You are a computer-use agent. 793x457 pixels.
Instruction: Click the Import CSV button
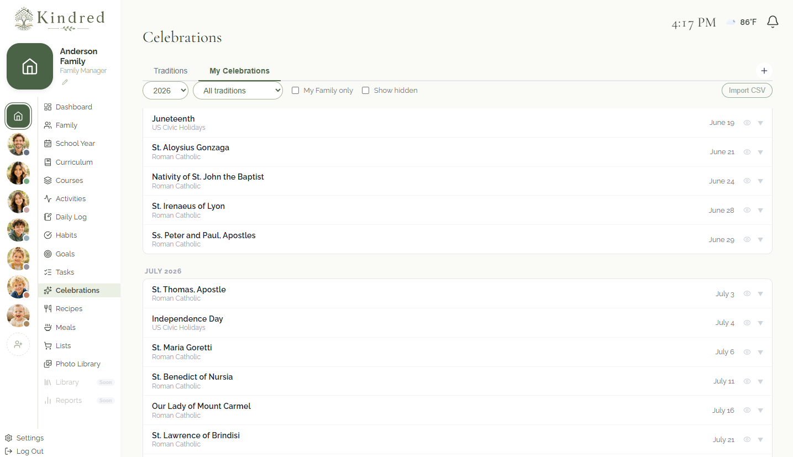[x=747, y=91]
